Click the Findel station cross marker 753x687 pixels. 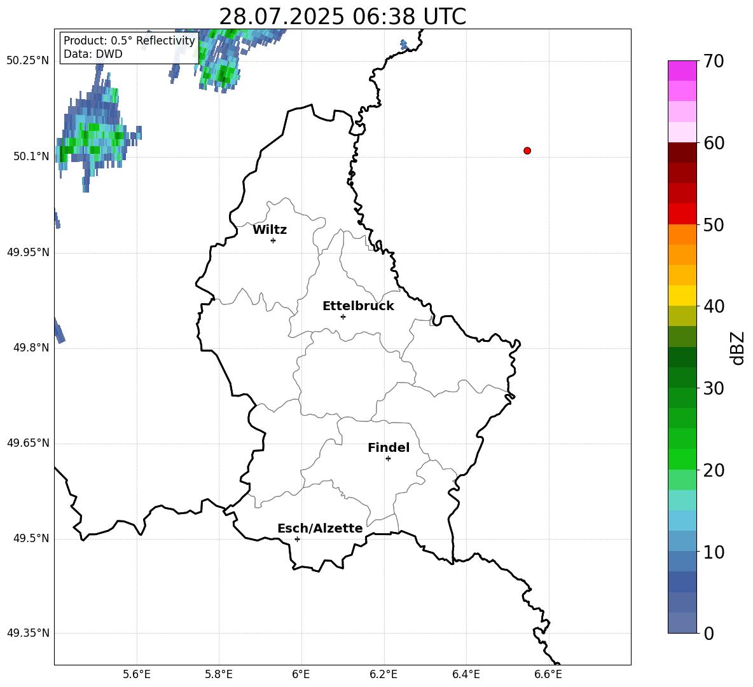click(388, 459)
